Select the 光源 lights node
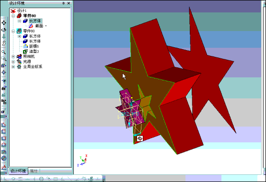The height and width of the screenshot is (182, 266). [27, 62]
